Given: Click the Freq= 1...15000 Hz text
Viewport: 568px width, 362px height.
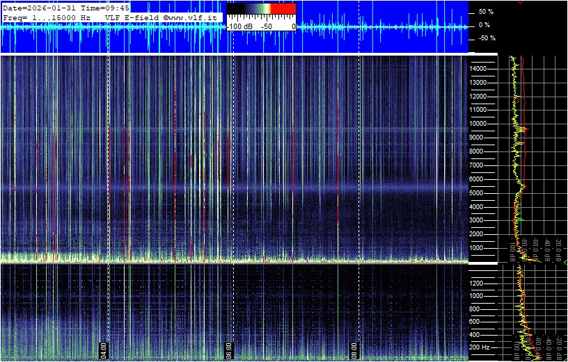Looking at the screenshot, I should click(x=47, y=17).
